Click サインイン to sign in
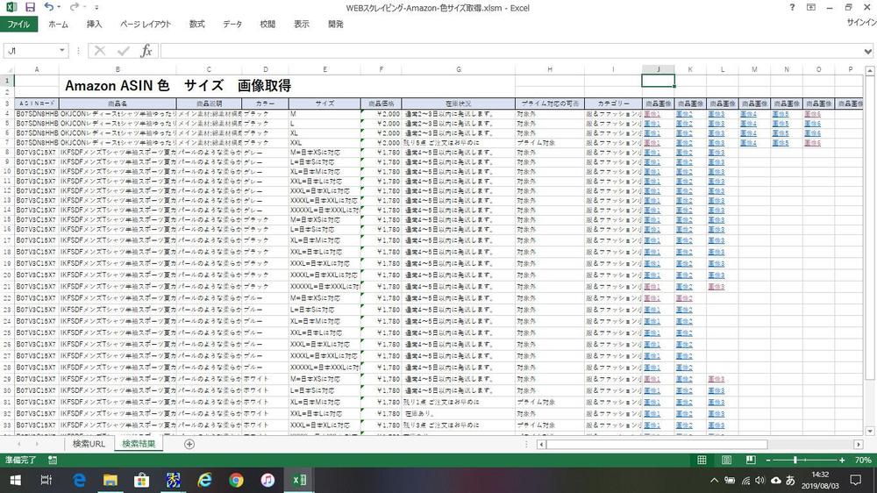The width and height of the screenshot is (877, 493). (861, 23)
